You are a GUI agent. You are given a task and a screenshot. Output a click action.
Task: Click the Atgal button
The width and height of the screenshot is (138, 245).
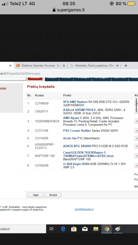(36, 195)
